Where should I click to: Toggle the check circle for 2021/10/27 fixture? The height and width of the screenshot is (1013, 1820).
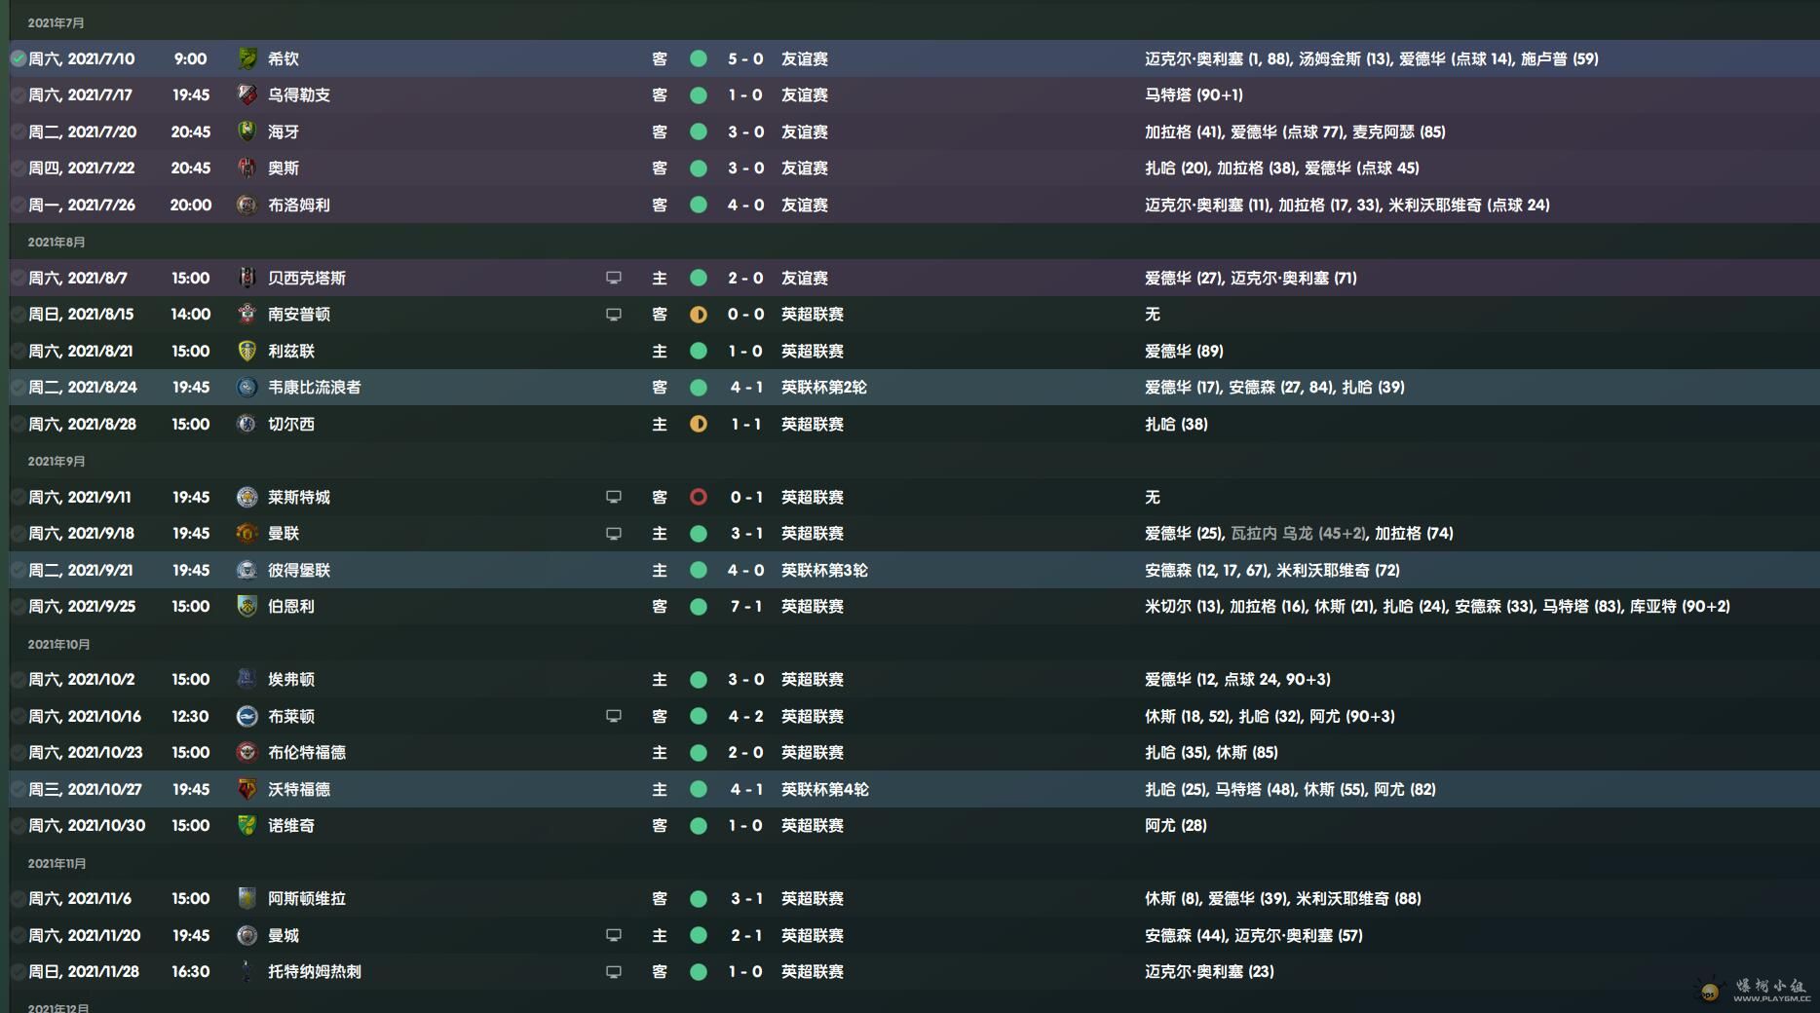pyautogui.click(x=19, y=789)
